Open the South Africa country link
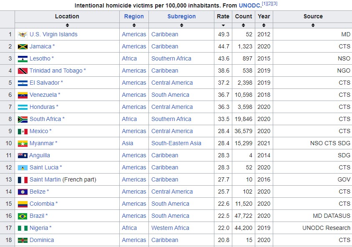 click(45, 119)
